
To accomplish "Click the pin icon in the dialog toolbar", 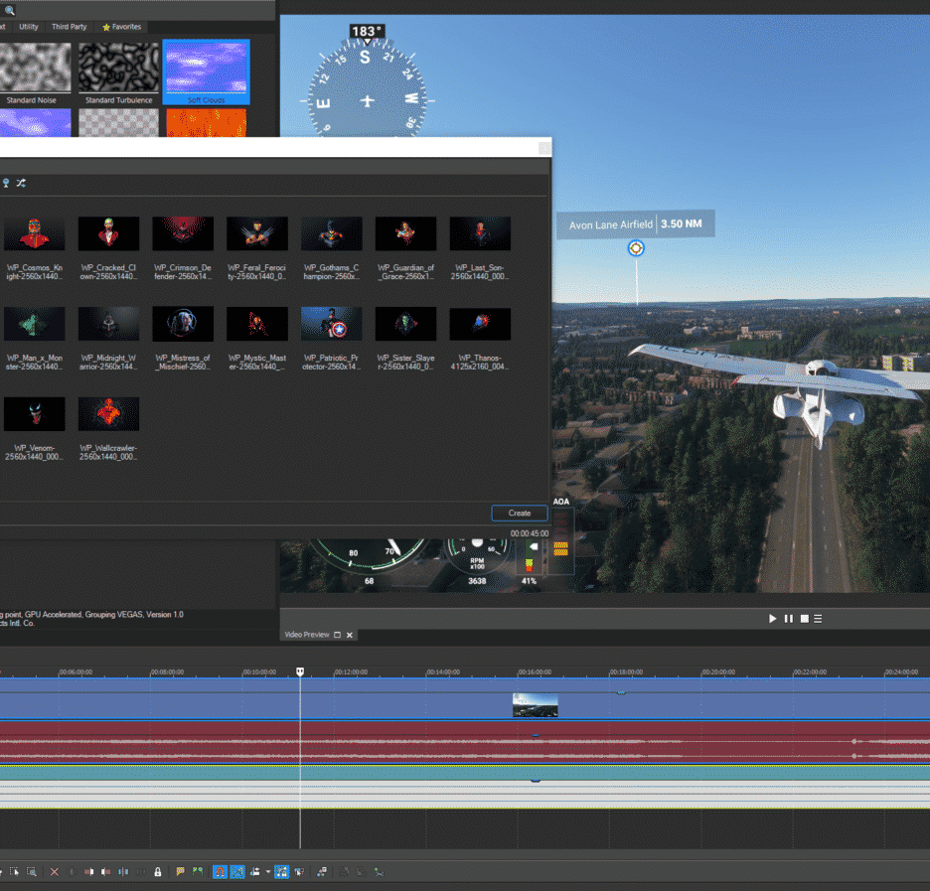I will pyautogui.click(x=6, y=183).
